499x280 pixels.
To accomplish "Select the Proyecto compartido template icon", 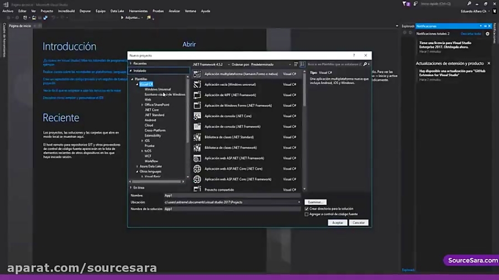I will pos(197,189).
